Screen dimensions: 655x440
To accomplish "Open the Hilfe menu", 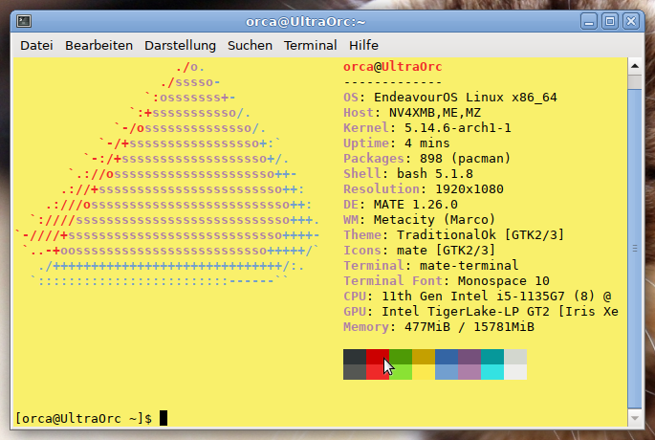I will coord(363,45).
